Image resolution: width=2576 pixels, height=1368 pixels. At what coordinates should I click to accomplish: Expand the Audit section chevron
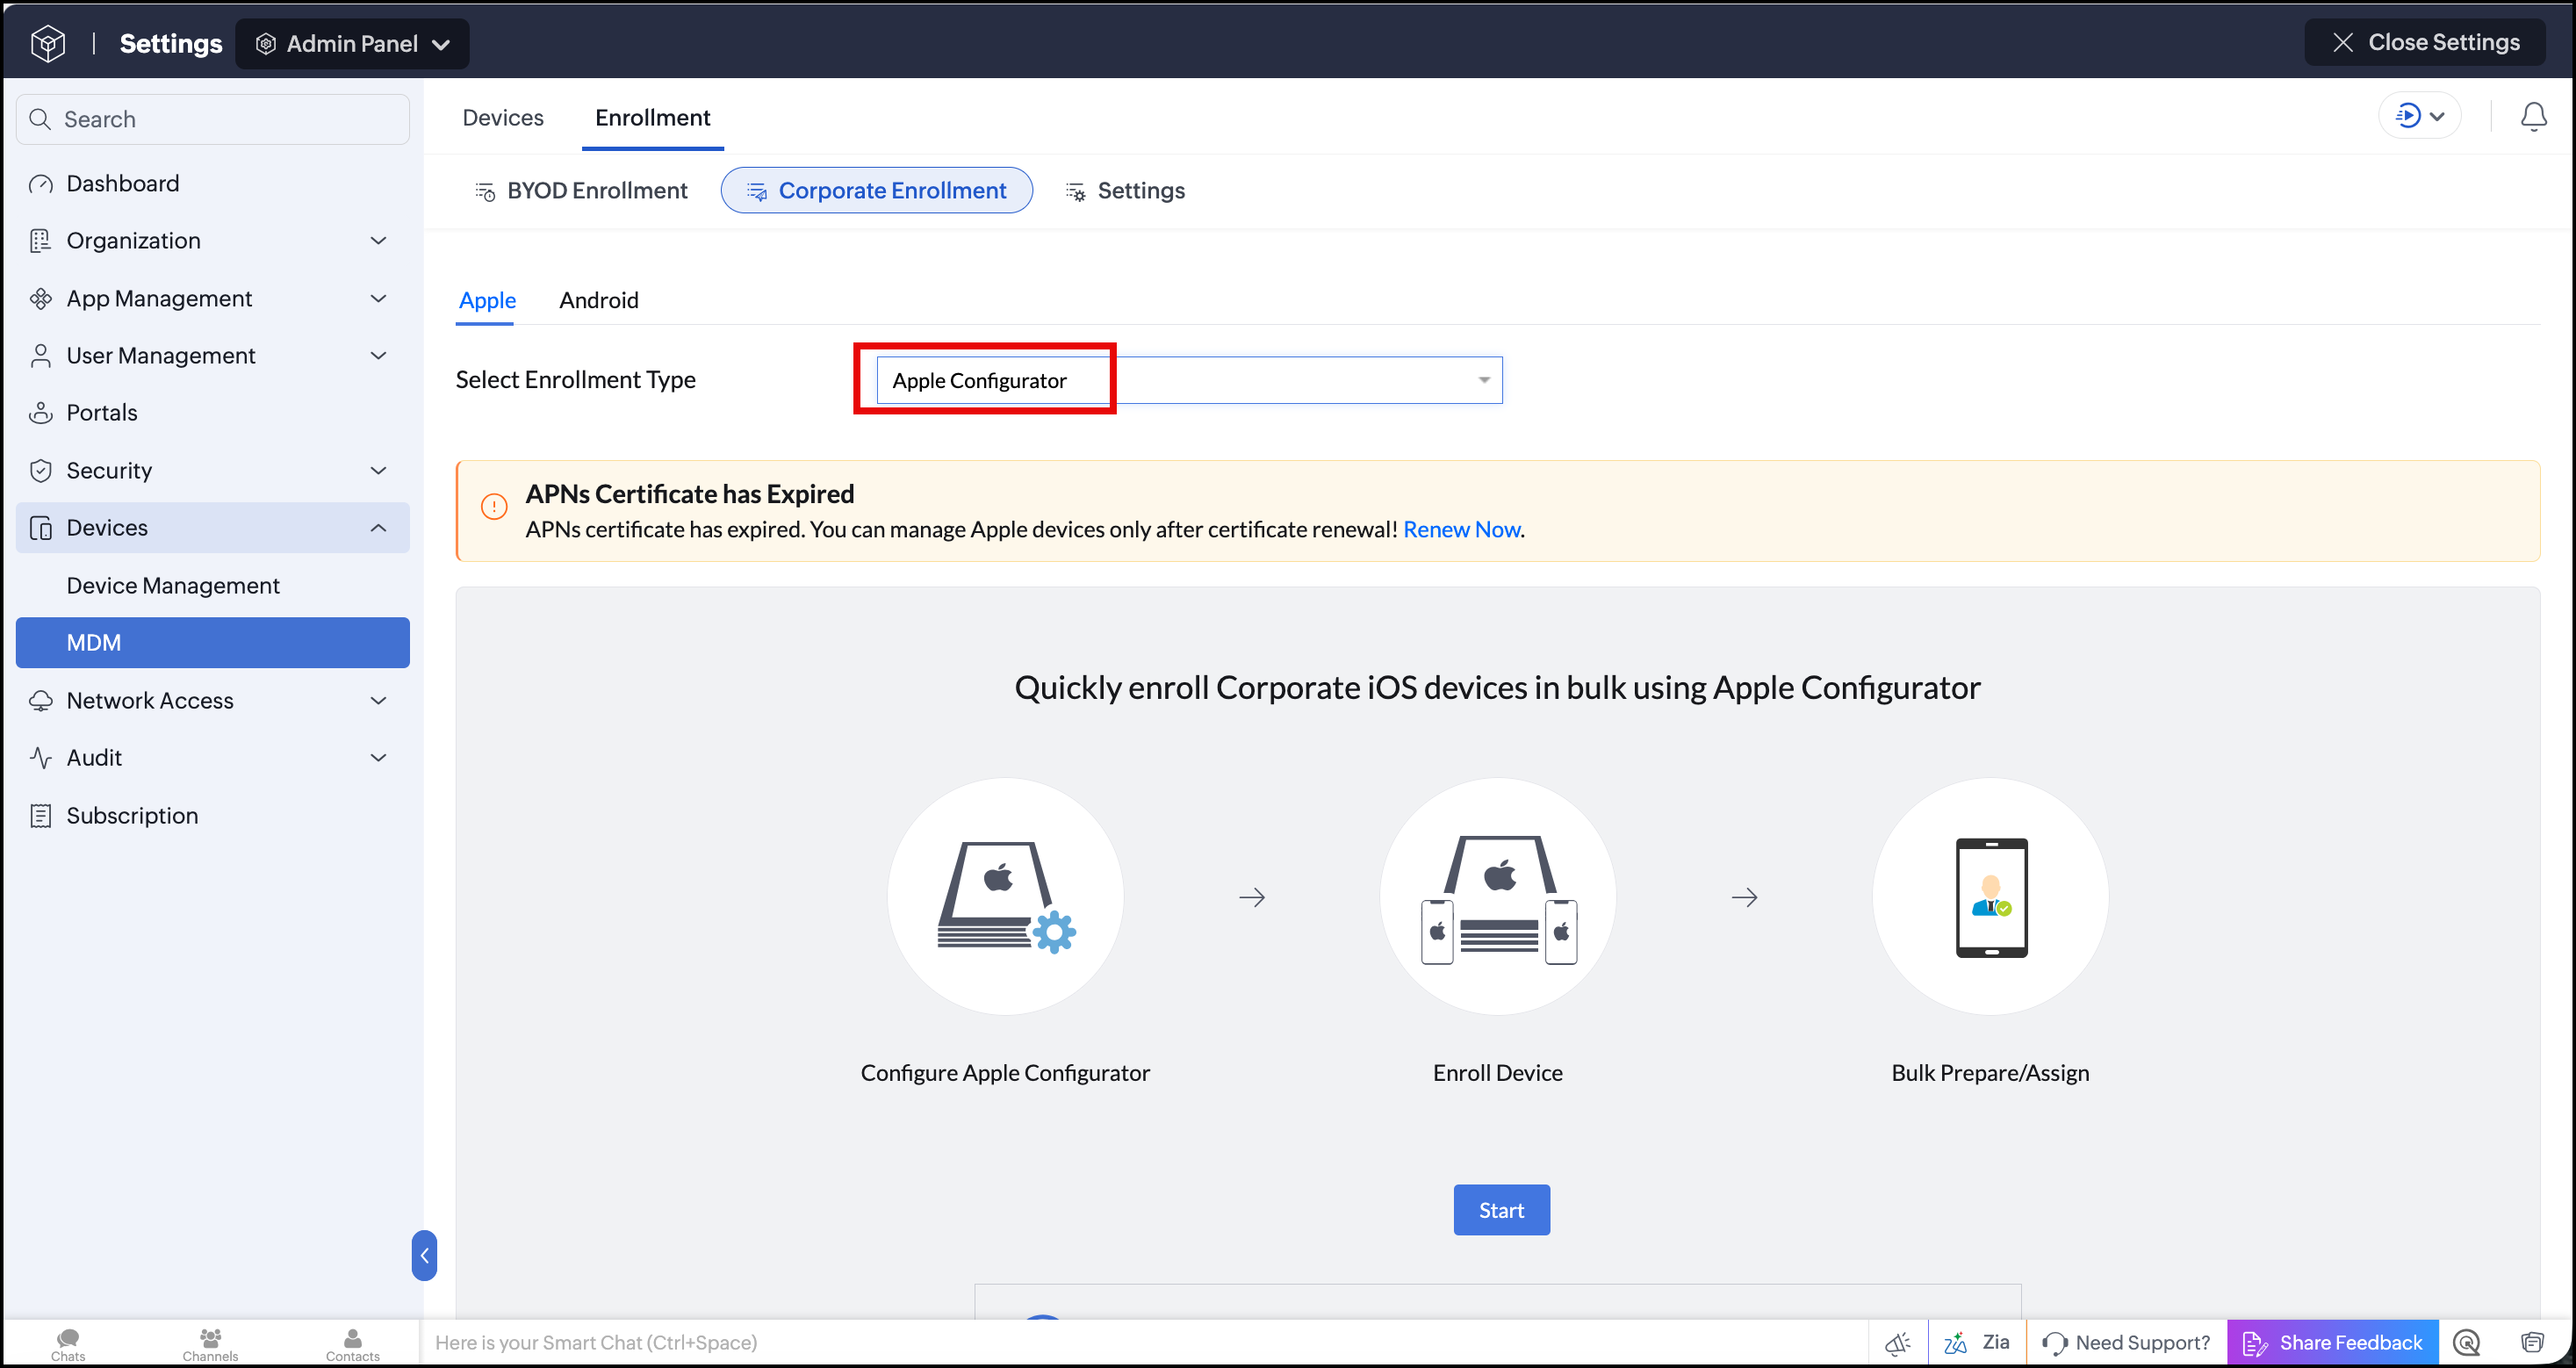click(x=378, y=758)
